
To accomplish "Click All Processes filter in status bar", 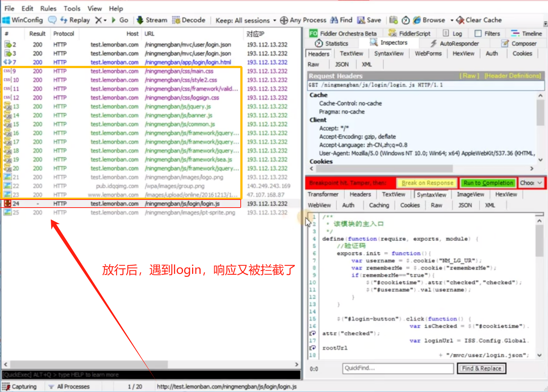I will 69,386.
